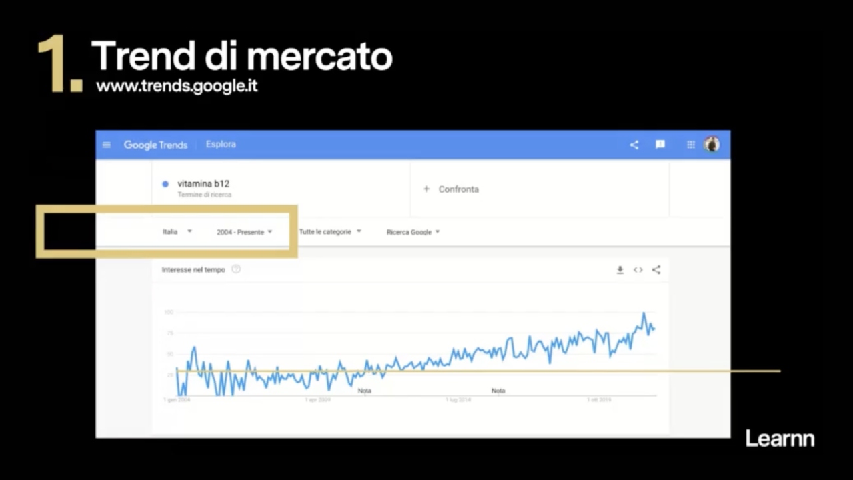Image resolution: width=853 pixels, height=480 pixels.
Task: Share the Interesse nel tempo chart
Action: point(656,269)
